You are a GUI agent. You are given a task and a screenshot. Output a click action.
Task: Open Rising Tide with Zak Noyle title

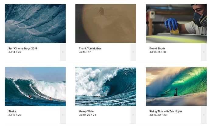click(x=166, y=111)
